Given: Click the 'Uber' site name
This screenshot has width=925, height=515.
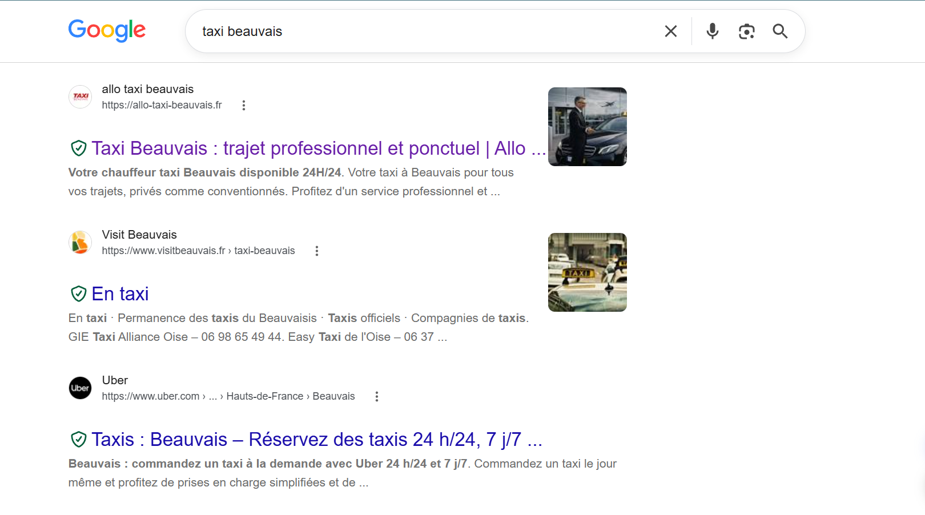Looking at the screenshot, I should [115, 380].
